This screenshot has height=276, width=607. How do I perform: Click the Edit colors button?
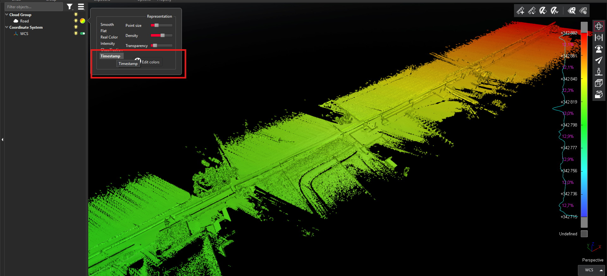151,62
